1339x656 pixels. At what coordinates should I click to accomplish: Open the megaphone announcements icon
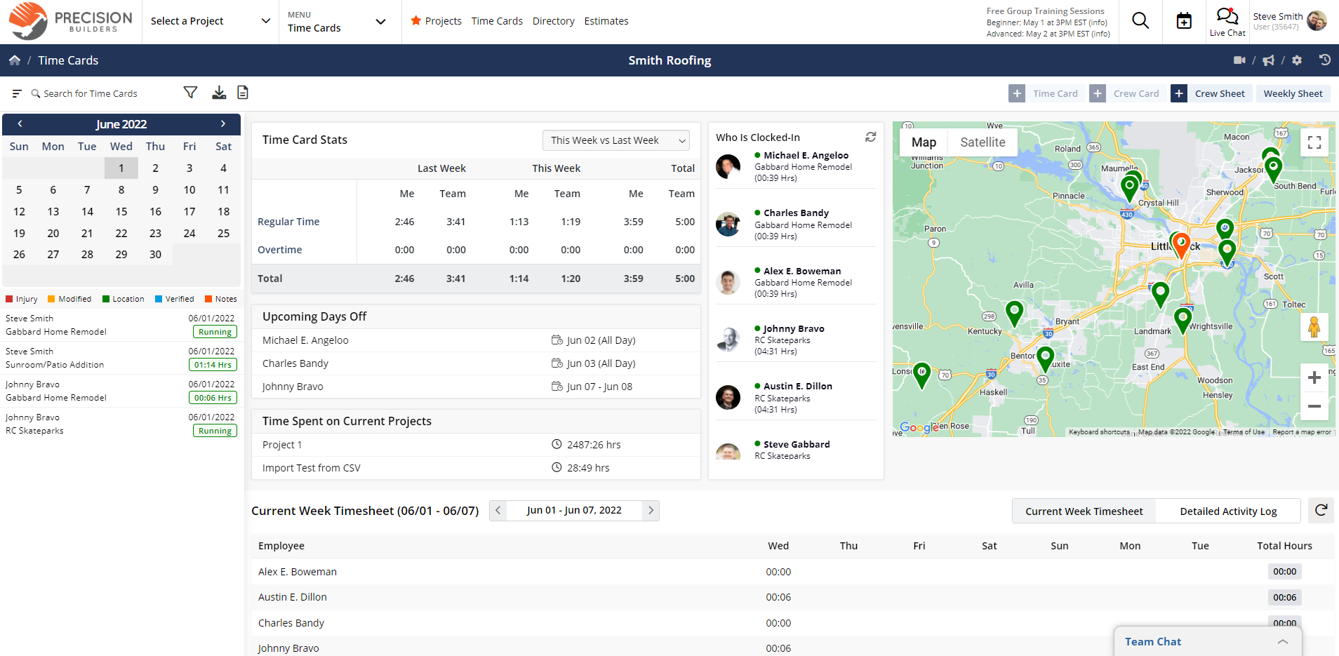[x=1268, y=60]
